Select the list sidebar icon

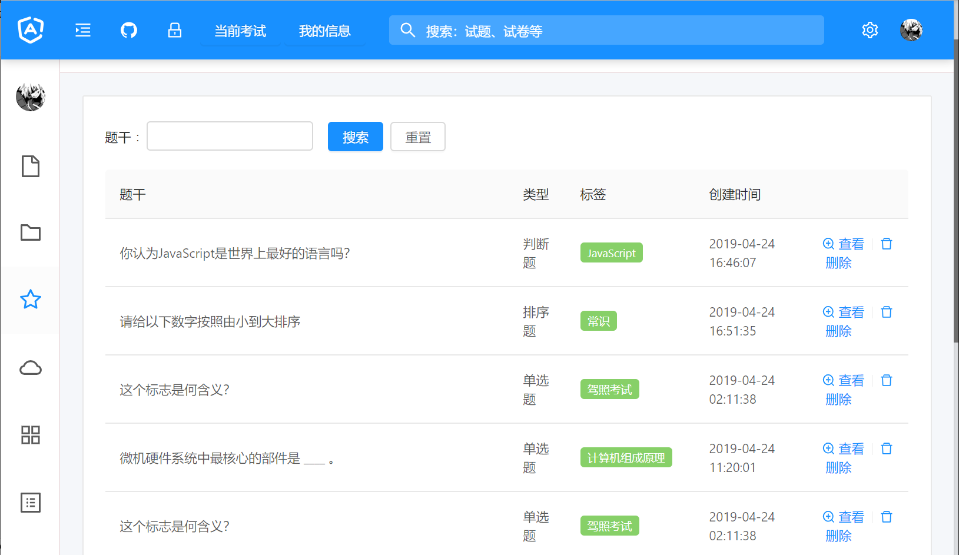point(31,503)
